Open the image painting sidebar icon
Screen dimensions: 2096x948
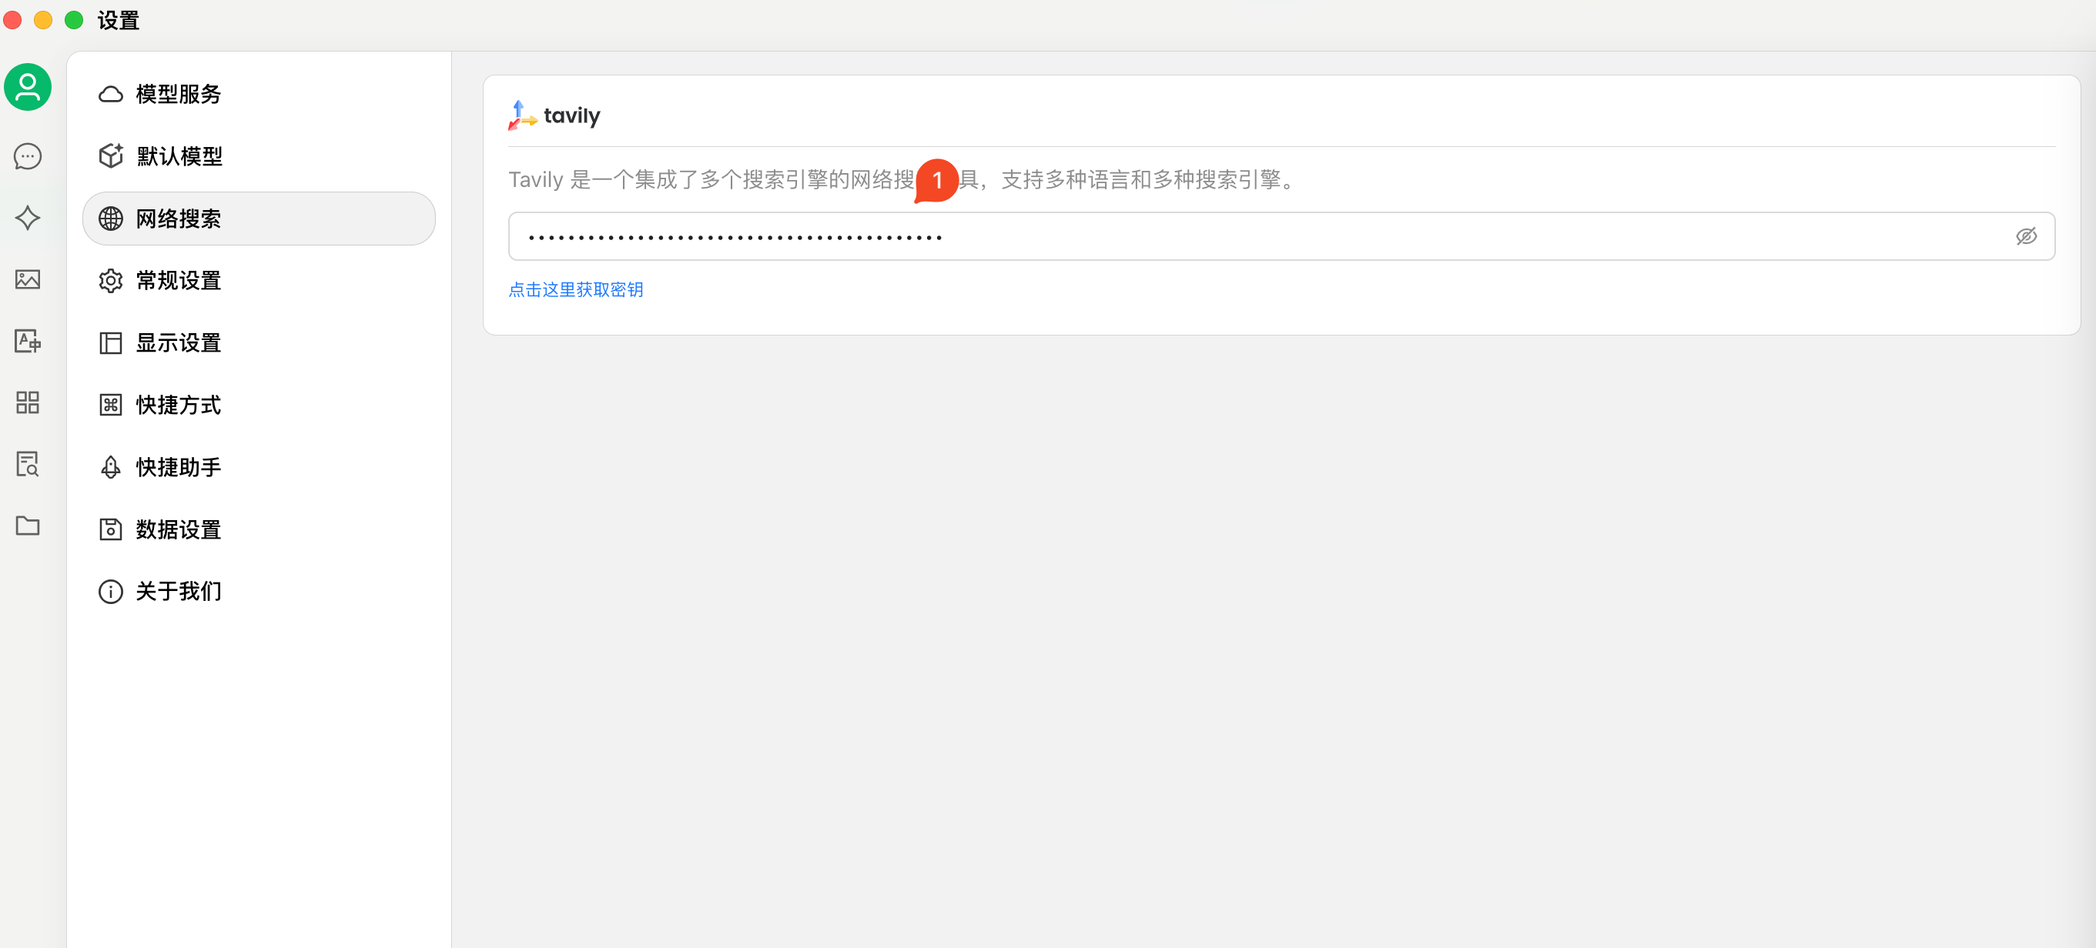(28, 279)
